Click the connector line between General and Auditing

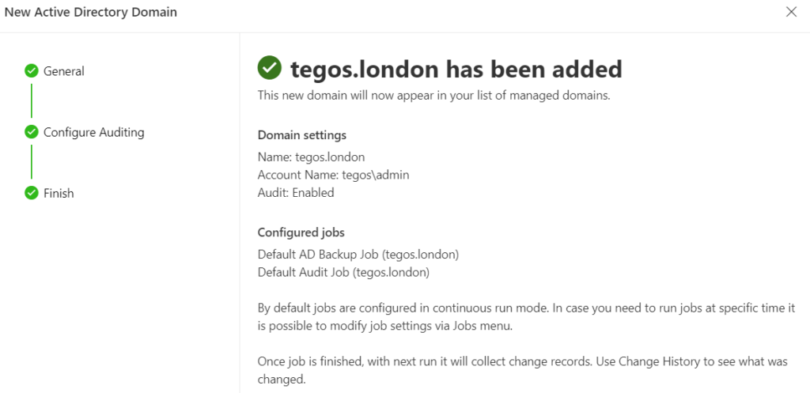pos(32,100)
